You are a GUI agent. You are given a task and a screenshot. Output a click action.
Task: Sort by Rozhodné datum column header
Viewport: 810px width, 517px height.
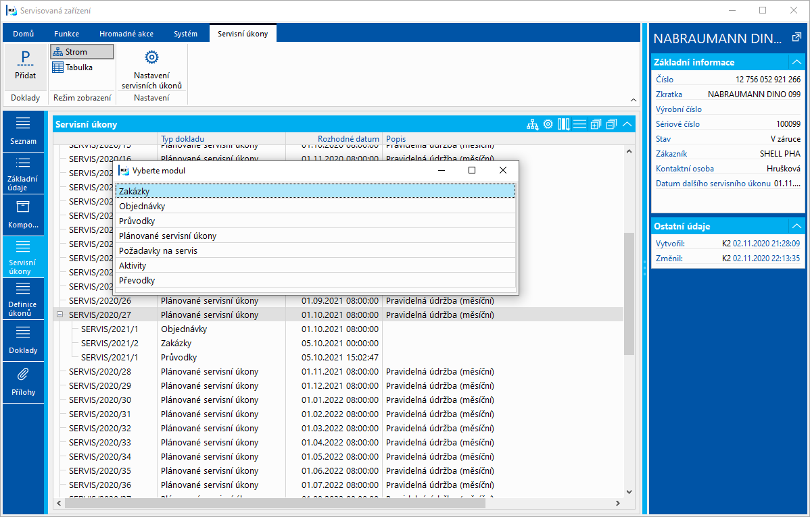pos(334,138)
